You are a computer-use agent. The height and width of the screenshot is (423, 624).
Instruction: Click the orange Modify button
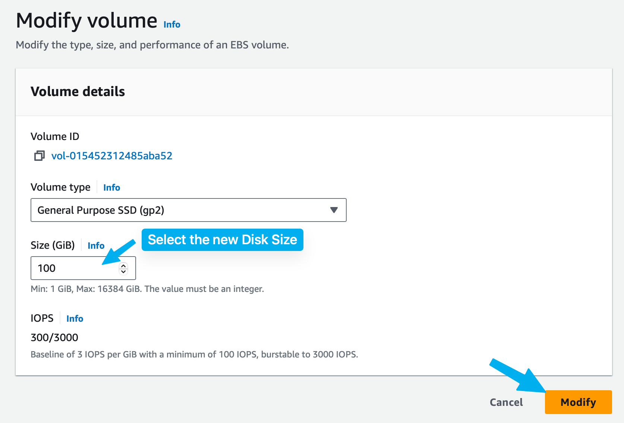578,402
